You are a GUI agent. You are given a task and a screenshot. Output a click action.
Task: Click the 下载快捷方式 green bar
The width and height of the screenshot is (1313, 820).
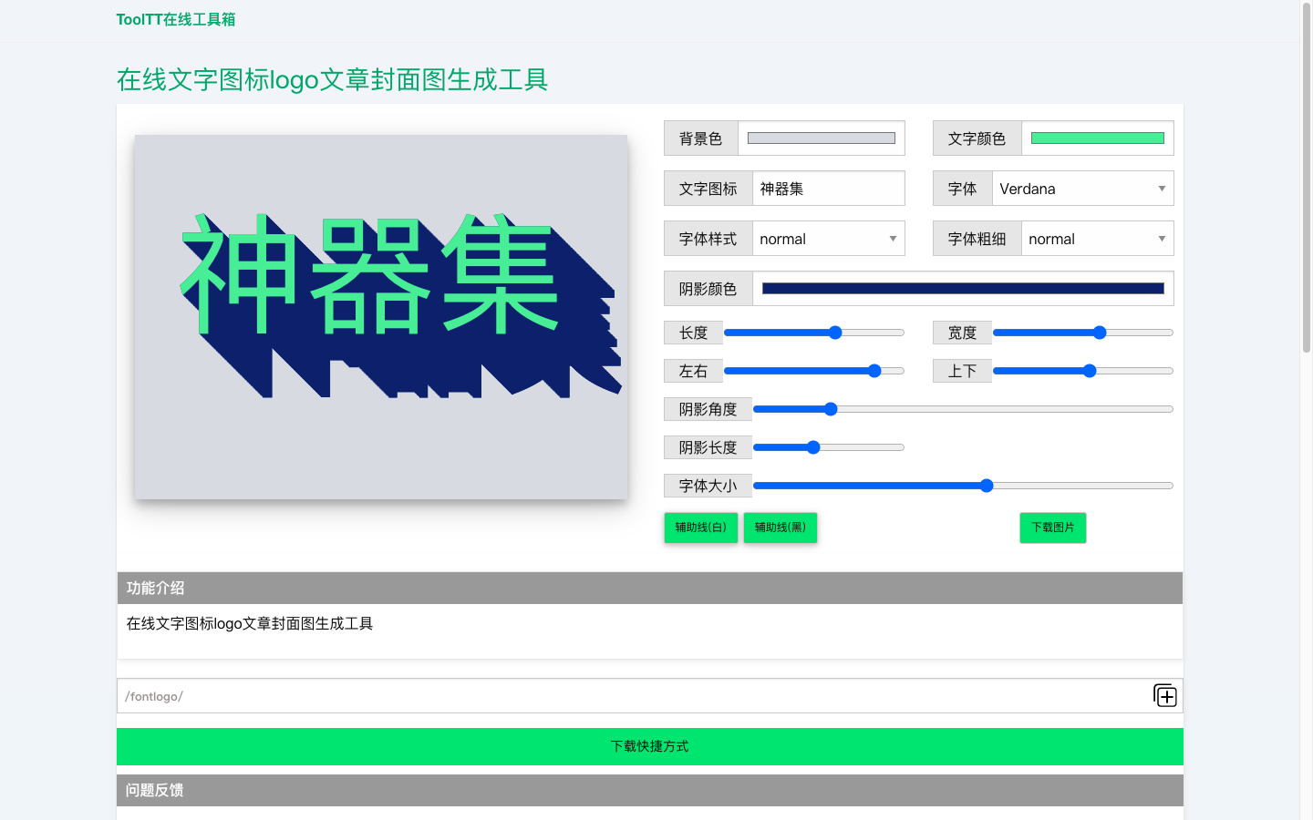point(649,746)
